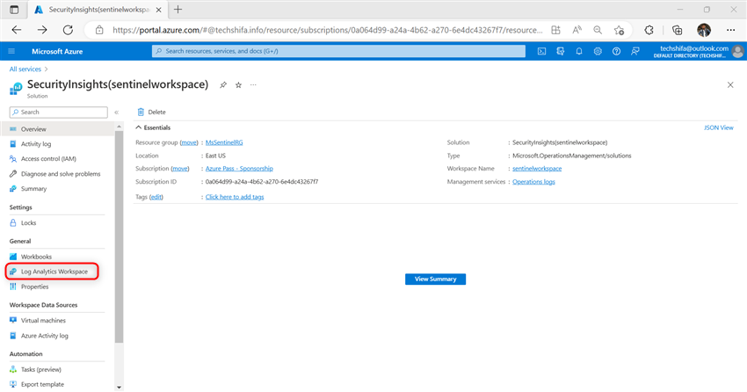Open the Directories and subscriptions filter icon
Screen dimensions: 747x392
tap(561, 51)
